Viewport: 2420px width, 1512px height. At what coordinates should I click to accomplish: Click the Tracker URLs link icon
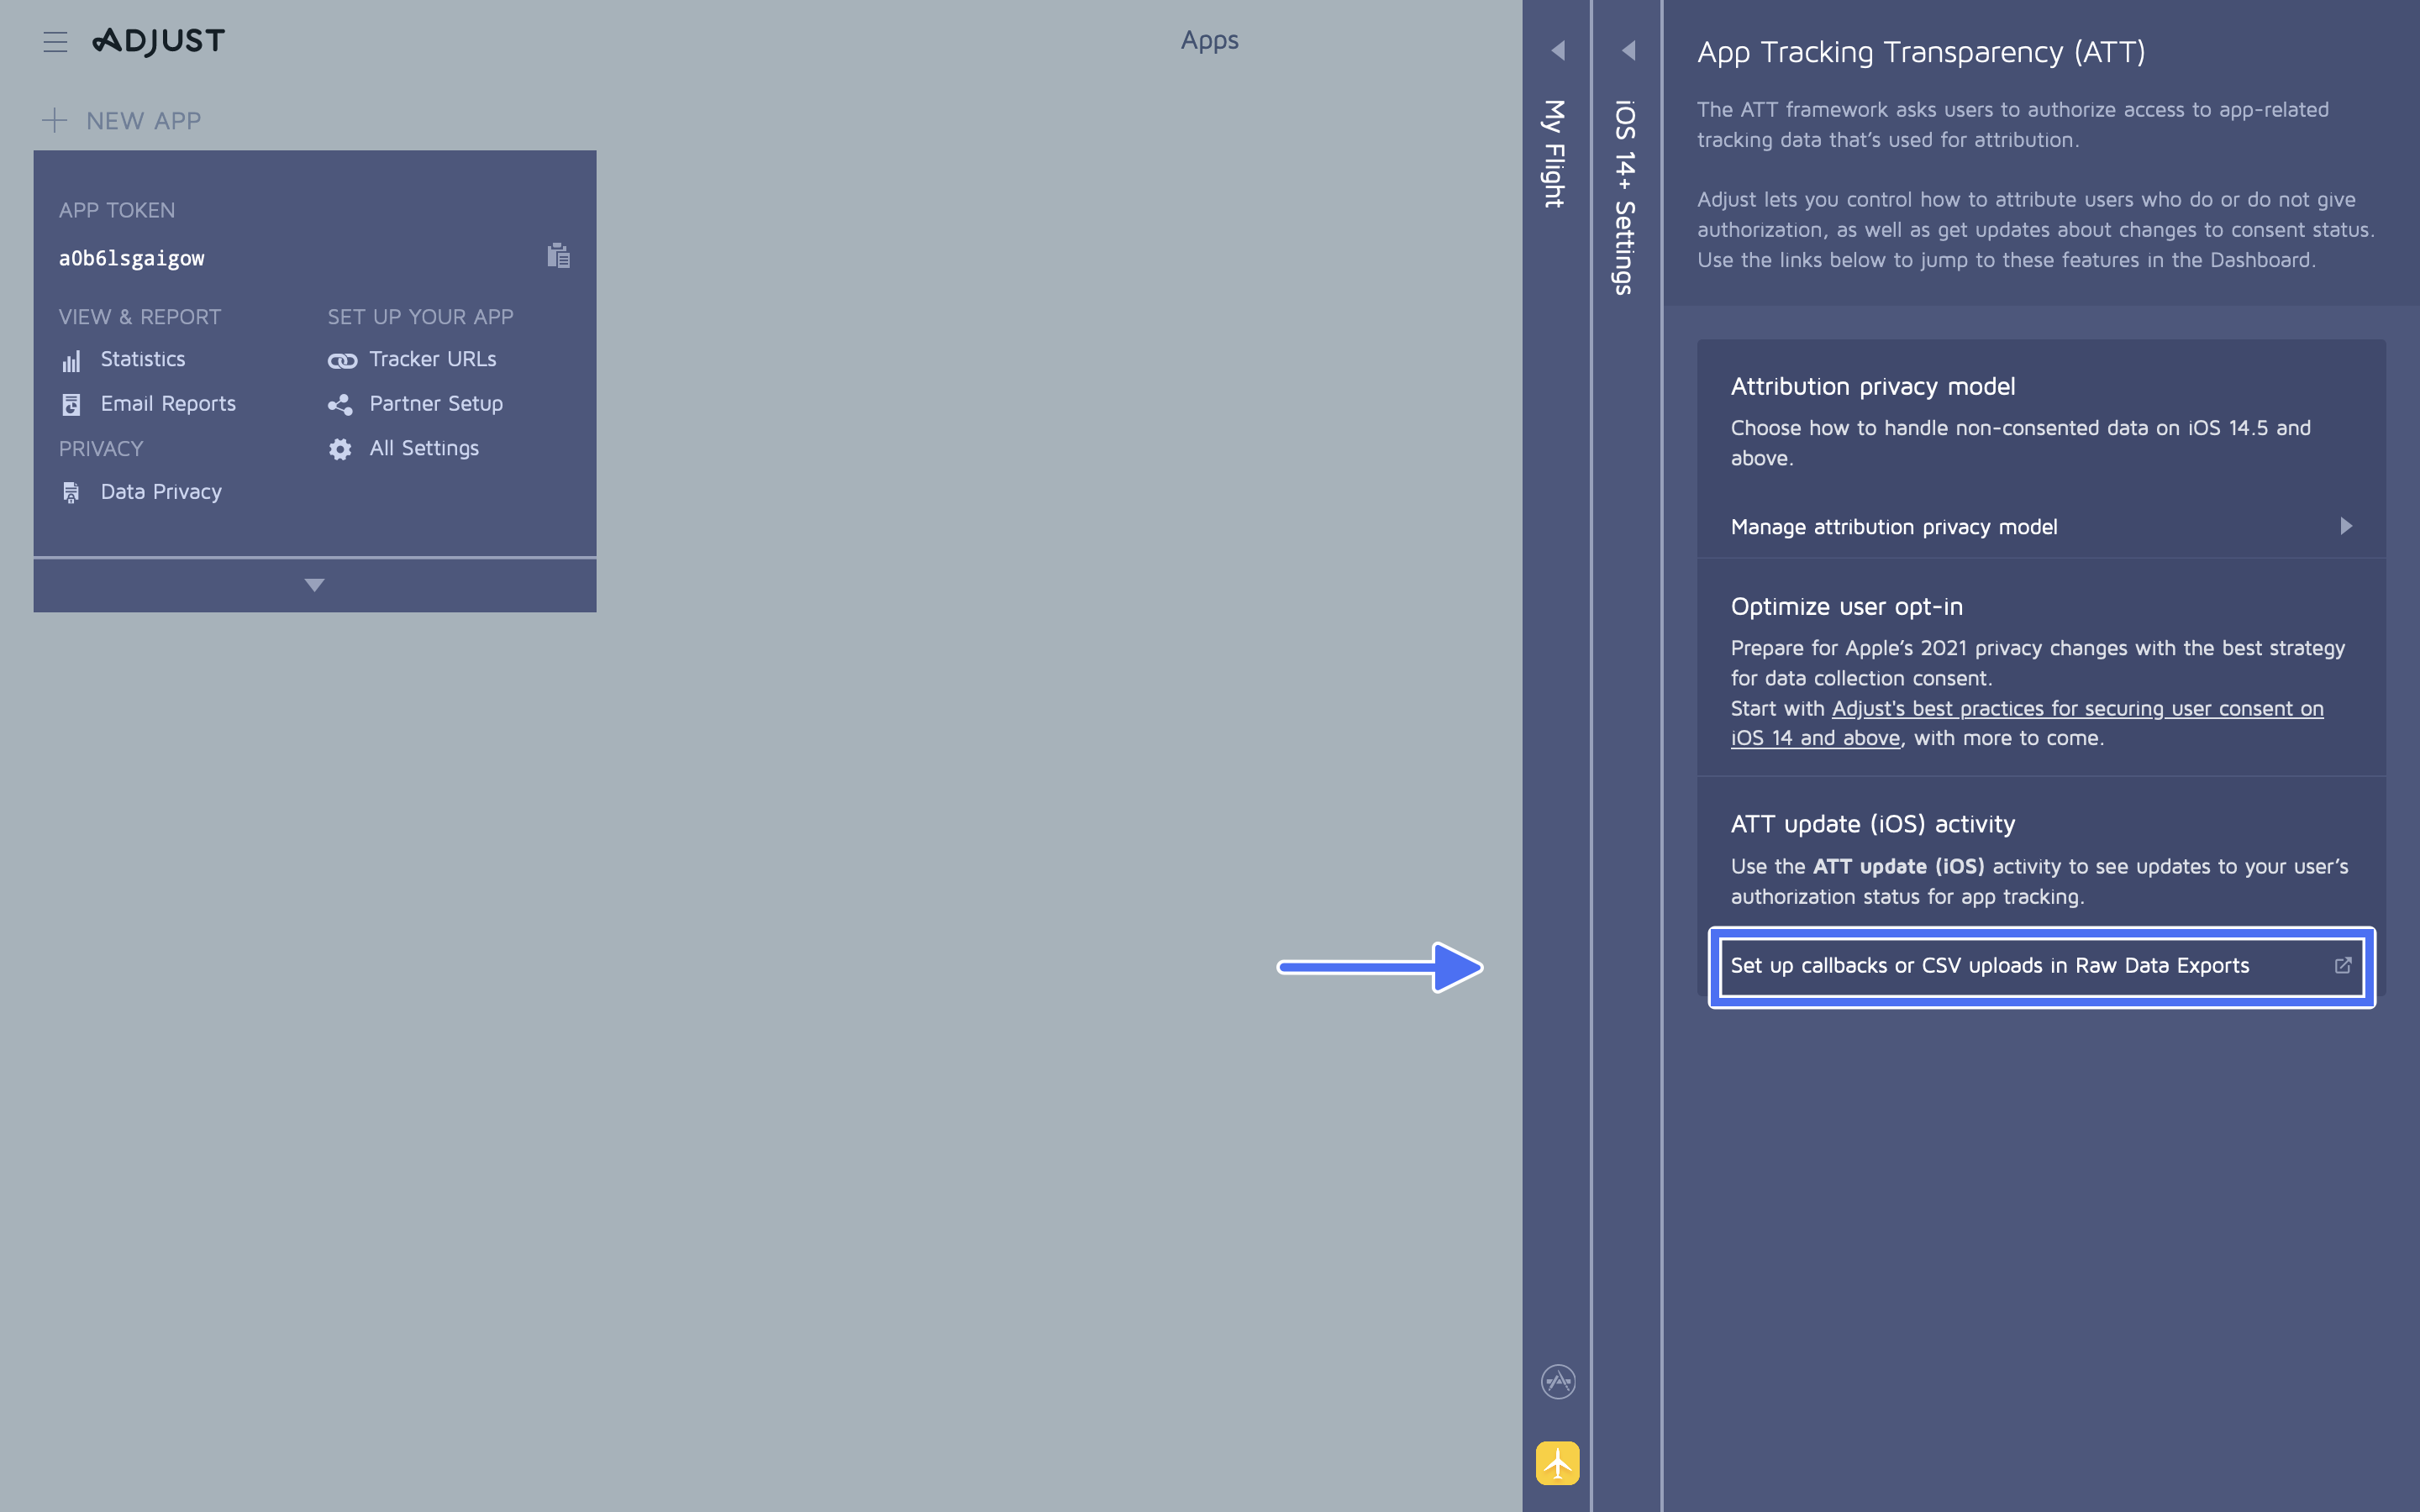[x=342, y=360]
